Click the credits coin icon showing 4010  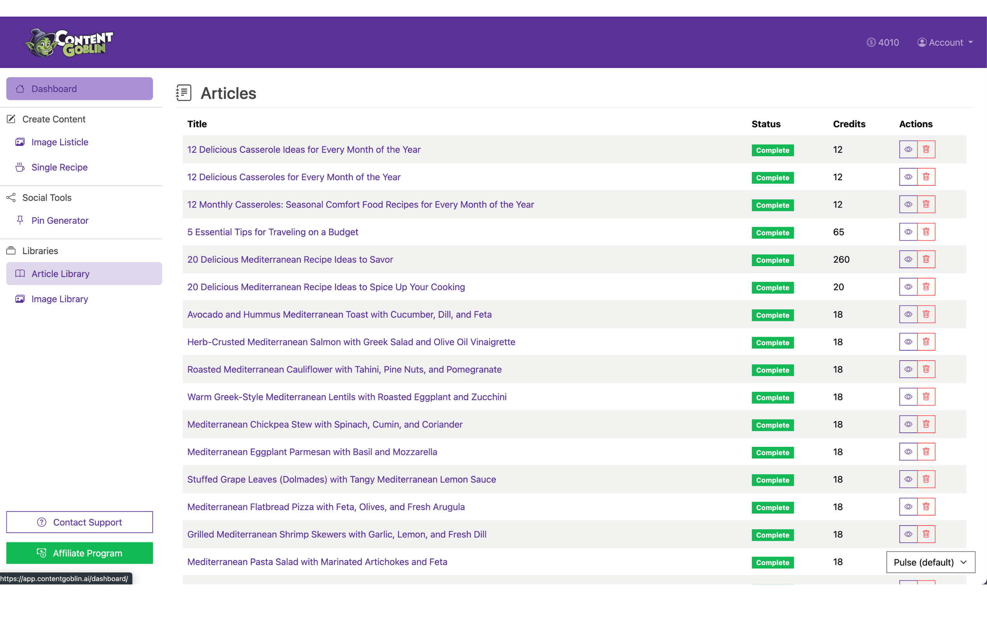871,42
